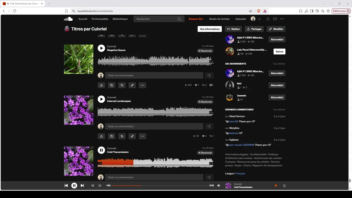Play the Negative Space track
Screen dimensions: 352x198
[x=101, y=48]
